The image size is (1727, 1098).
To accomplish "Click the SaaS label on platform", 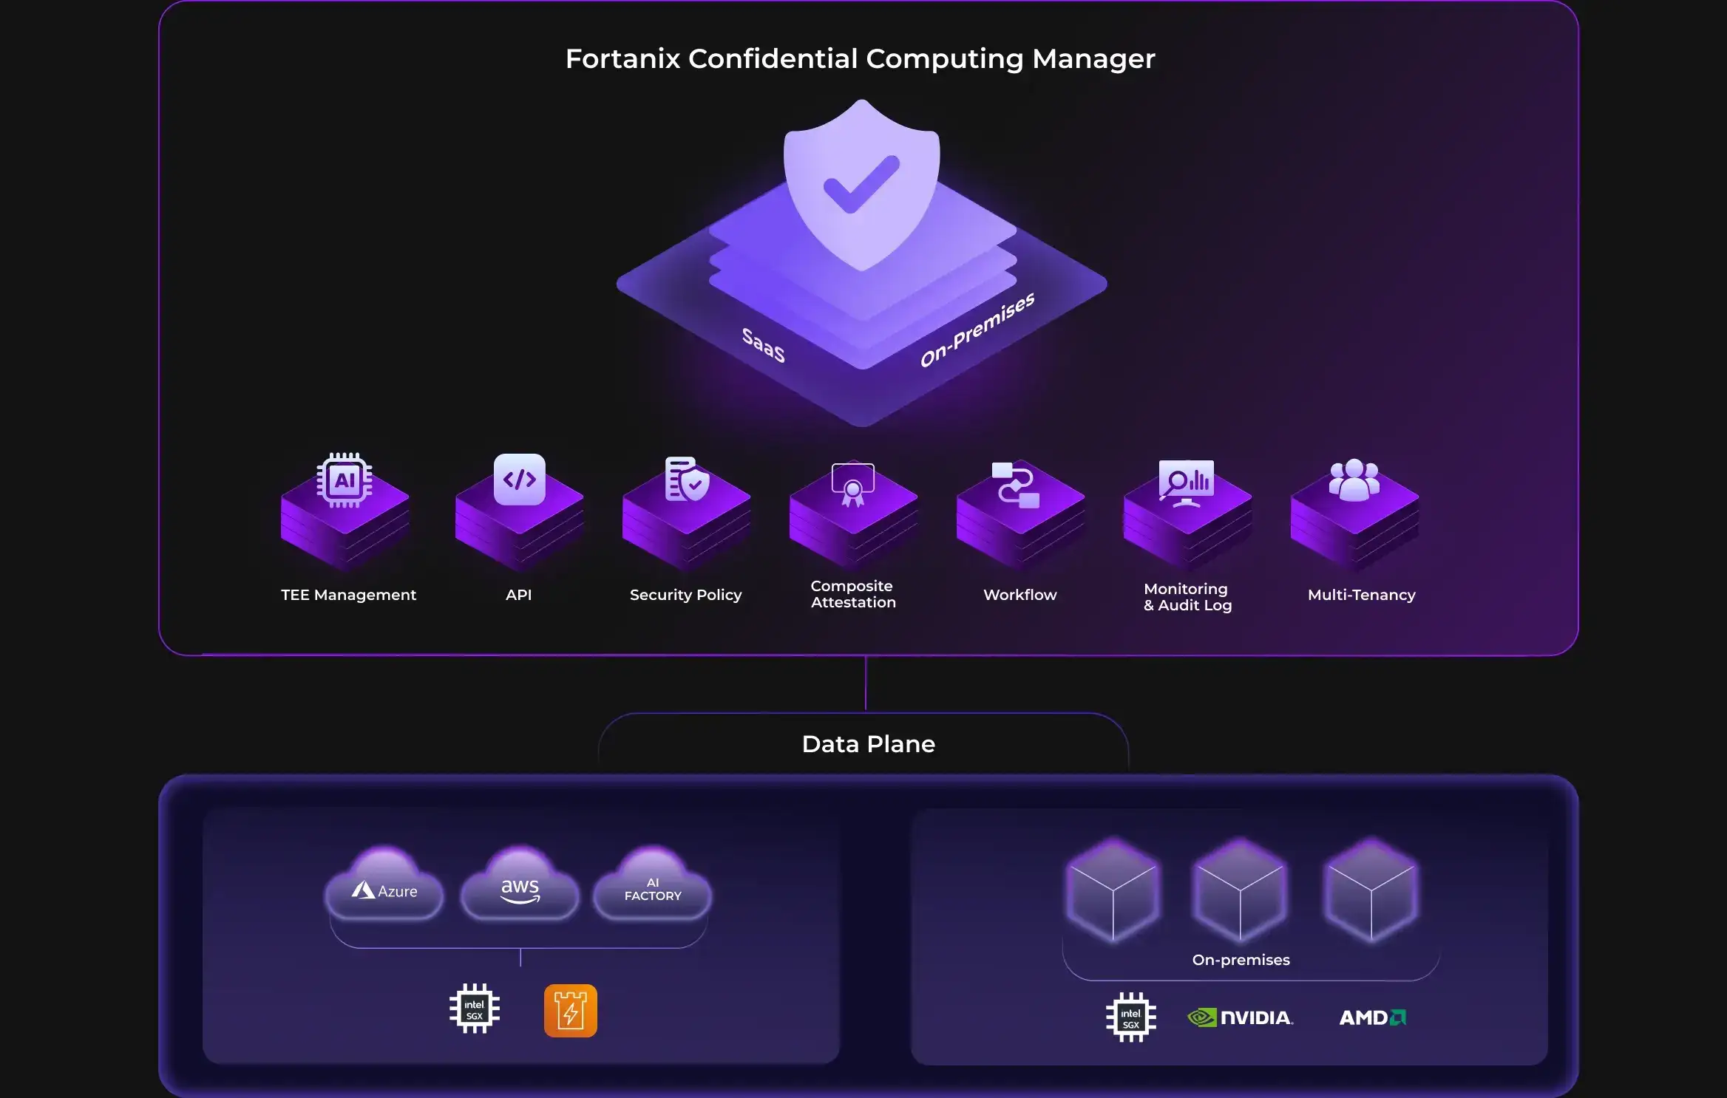I will coord(763,345).
